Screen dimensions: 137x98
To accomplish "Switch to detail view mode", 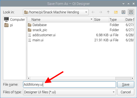I will [x=131, y=12].
